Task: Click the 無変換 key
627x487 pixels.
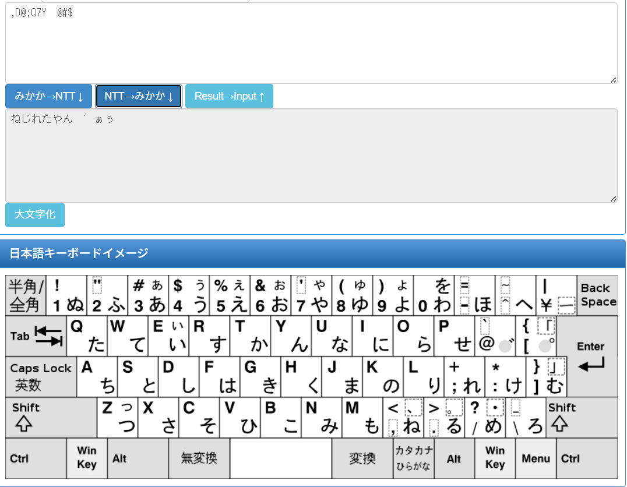Action: click(x=199, y=458)
